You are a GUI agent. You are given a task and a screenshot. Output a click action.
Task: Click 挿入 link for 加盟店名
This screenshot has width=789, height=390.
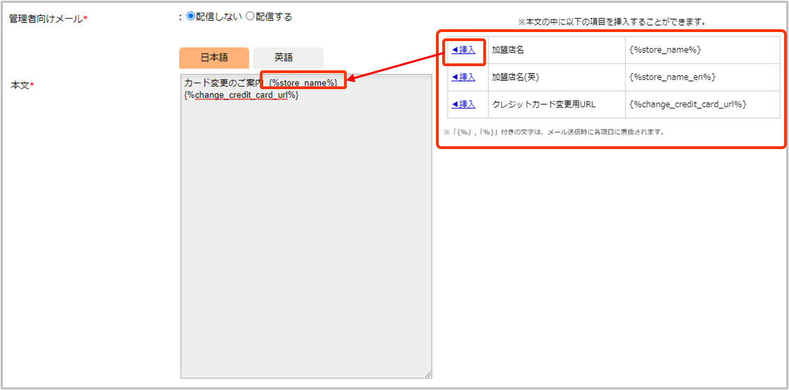tap(464, 49)
